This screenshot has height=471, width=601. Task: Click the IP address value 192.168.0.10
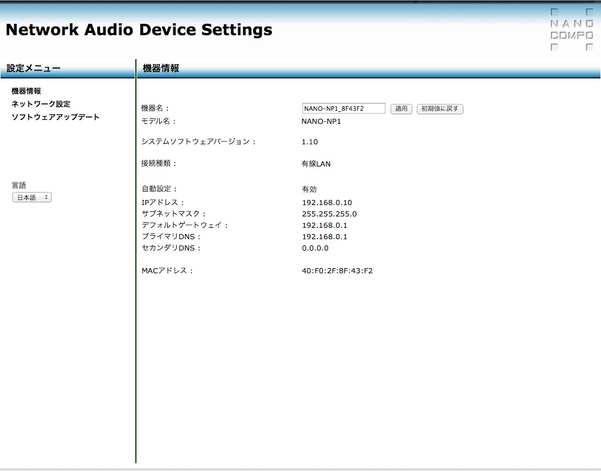[327, 203]
